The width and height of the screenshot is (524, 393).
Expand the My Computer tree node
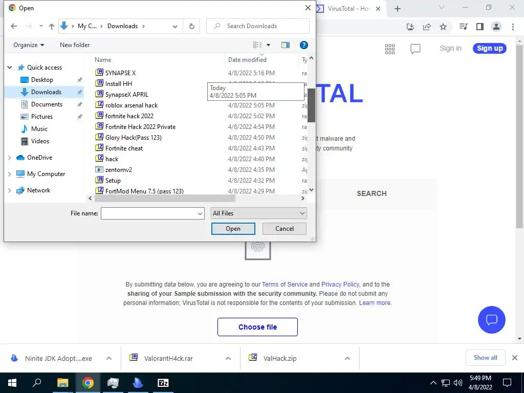[x=10, y=174]
